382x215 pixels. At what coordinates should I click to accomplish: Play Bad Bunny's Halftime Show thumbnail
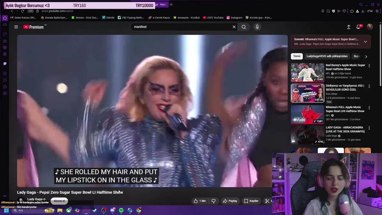307,72
